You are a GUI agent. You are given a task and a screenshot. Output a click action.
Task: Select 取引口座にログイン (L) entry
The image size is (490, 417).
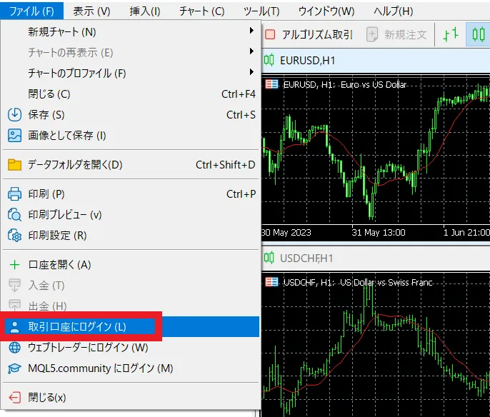[131, 327]
